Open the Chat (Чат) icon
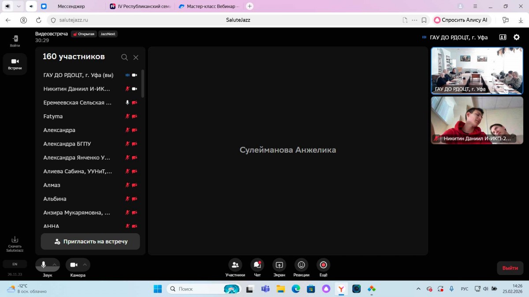The height and width of the screenshot is (297, 529). point(257,265)
